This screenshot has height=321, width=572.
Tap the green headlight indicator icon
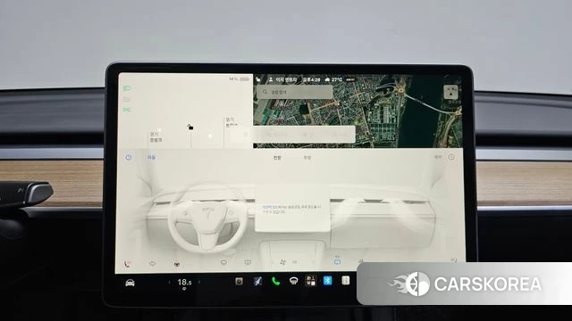point(127,88)
